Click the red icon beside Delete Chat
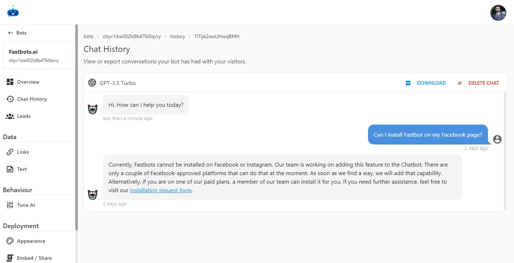This screenshot has width=514, height=263. [x=460, y=83]
